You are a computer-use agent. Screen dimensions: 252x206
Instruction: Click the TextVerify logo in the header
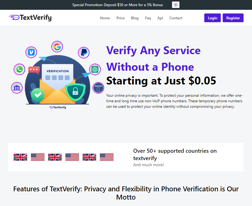click(30, 18)
